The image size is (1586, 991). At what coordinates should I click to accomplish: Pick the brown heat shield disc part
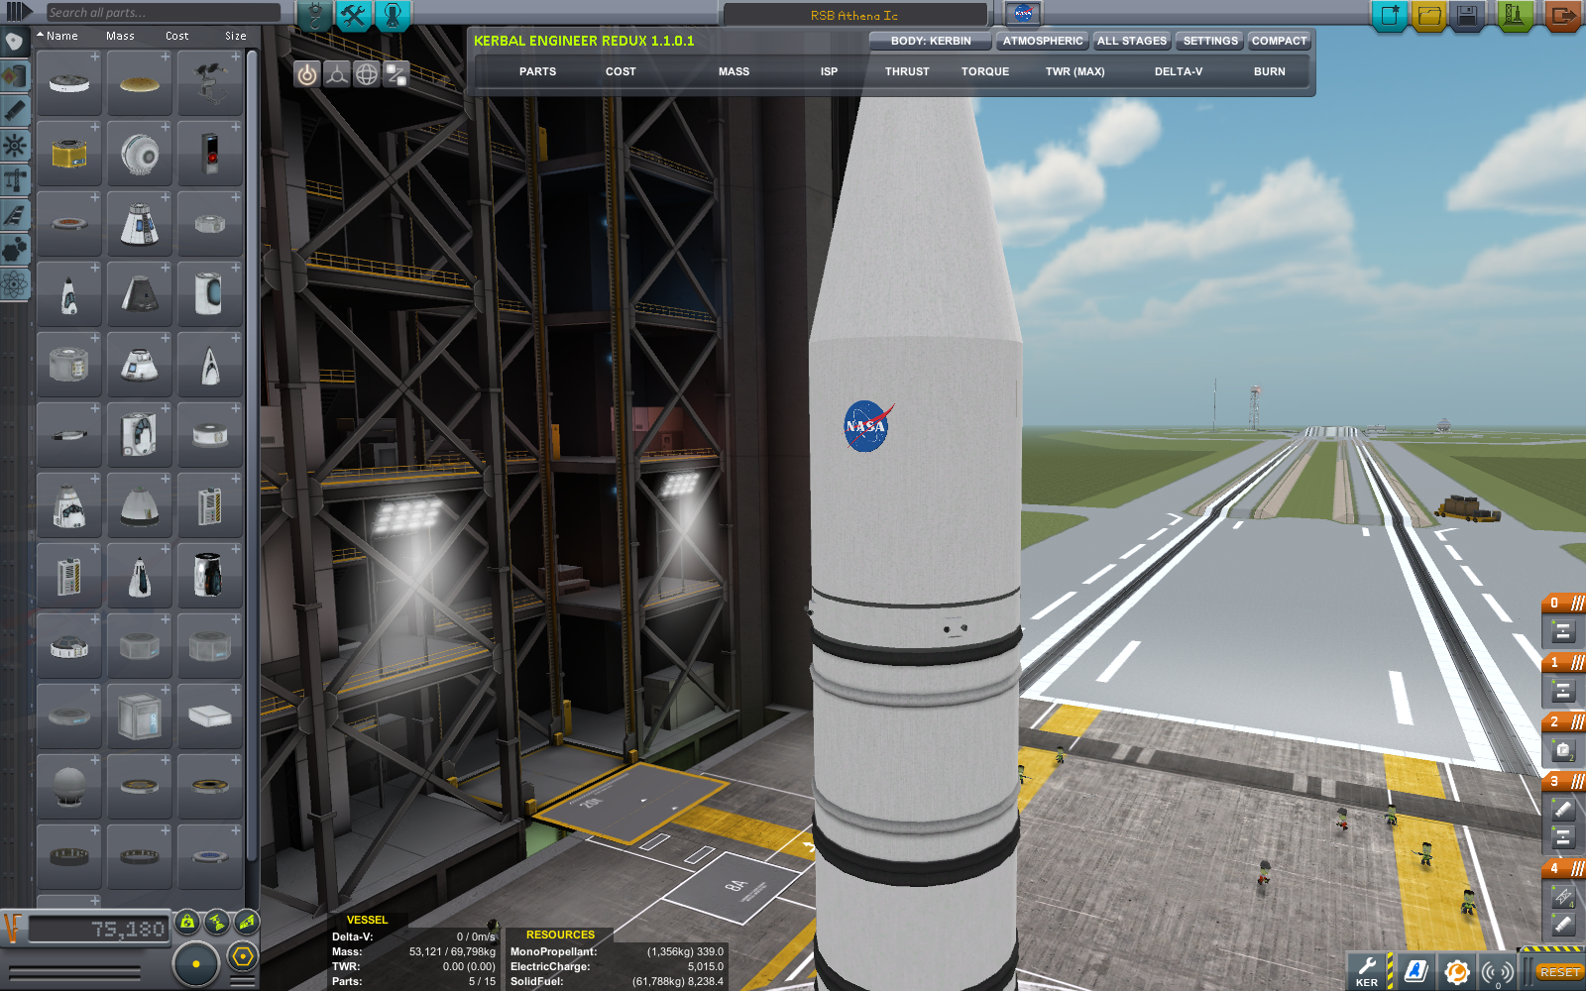pyautogui.click(x=140, y=83)
